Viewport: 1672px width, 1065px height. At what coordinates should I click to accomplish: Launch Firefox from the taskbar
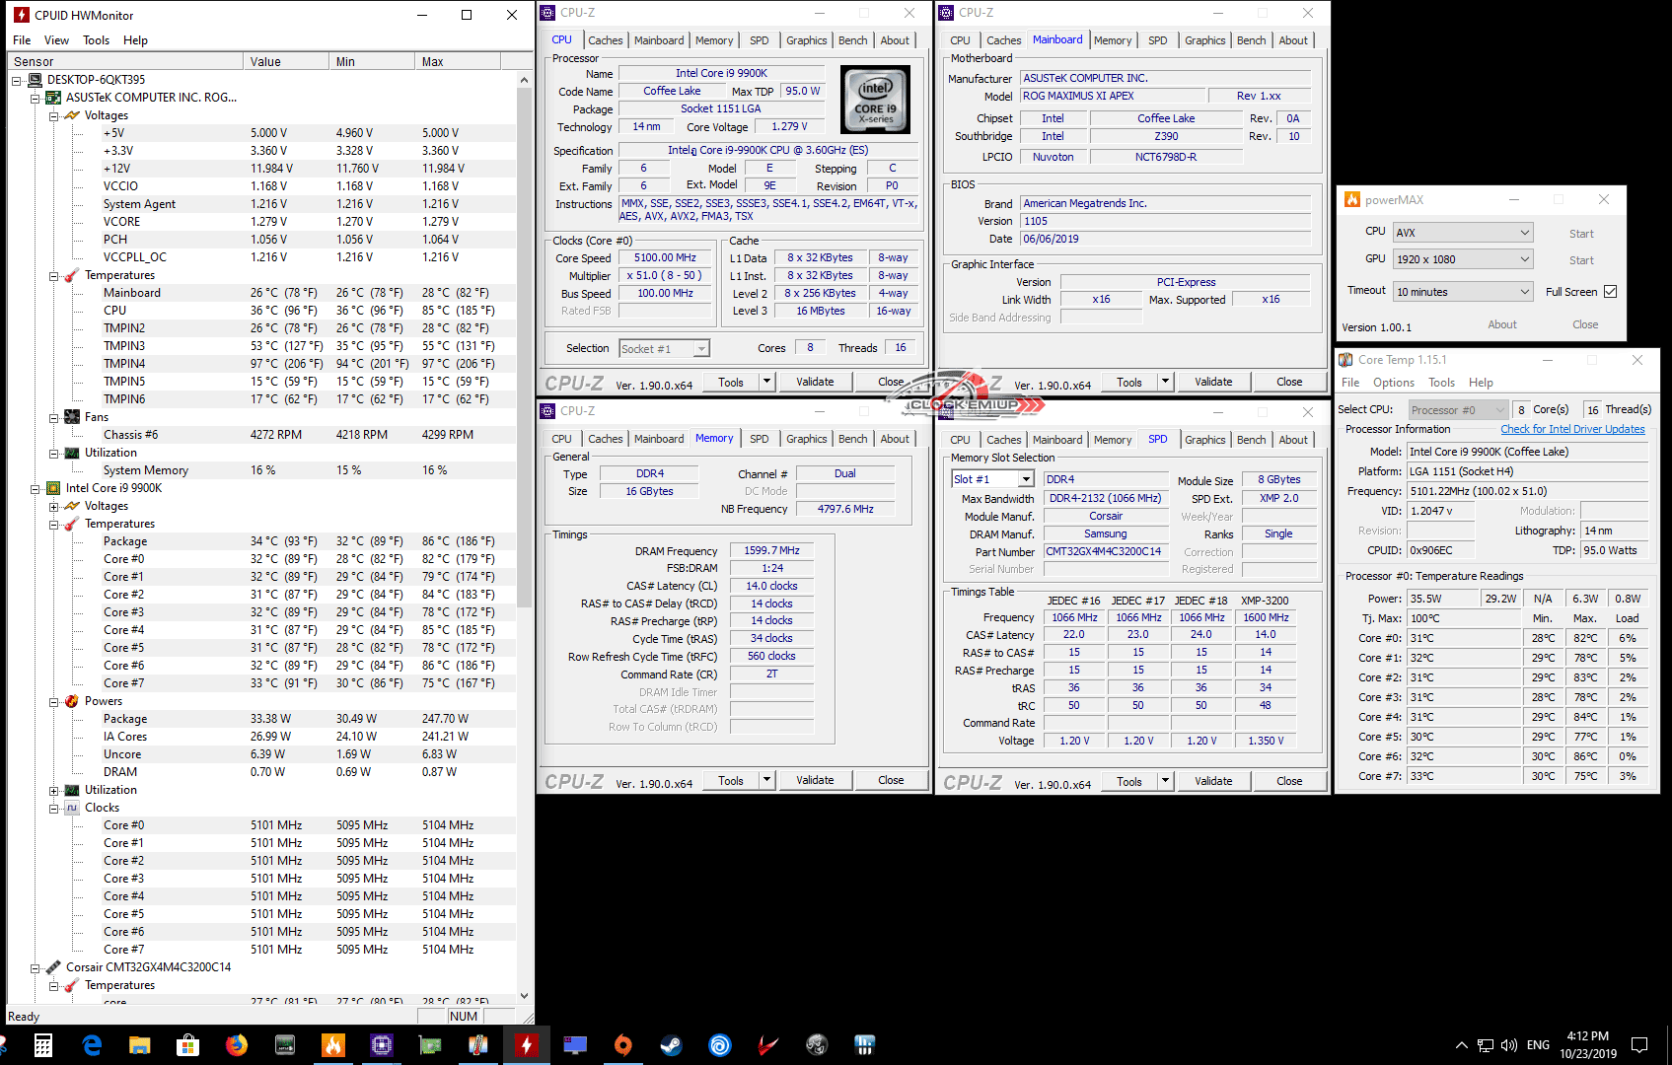(237, 1045)
